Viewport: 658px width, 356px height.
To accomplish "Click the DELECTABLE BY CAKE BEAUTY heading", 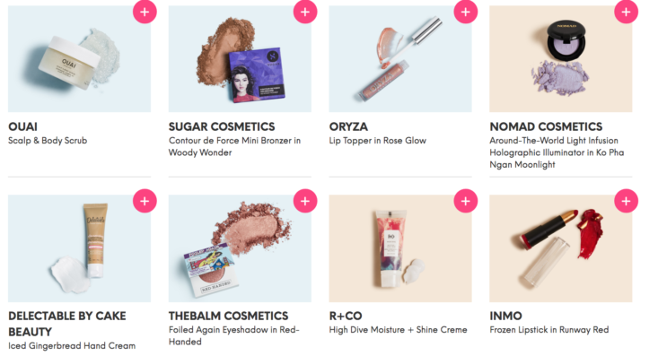I will (x=66, y=324).
